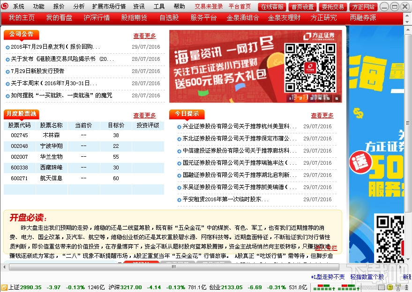Click 查看更多 next to 今日提示

[x=322, y=115]
